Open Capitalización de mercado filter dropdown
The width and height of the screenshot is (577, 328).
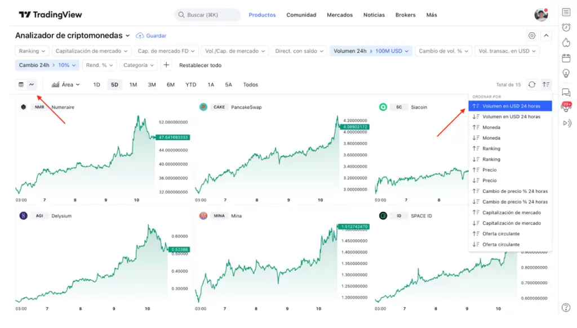tap(92, 51)
